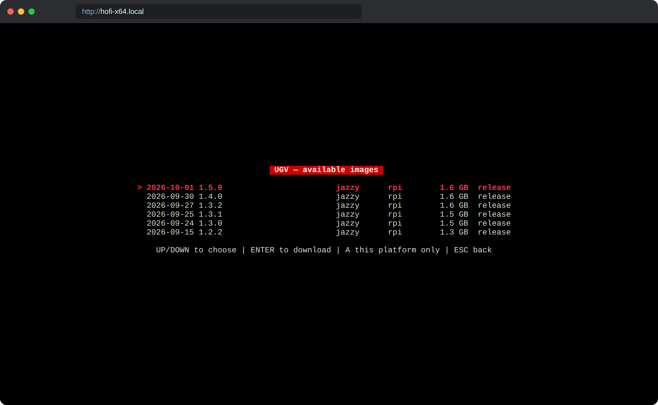The width and height of the screenshot is (658, 405).
Task: Pick the 2026-09-27 1.3.2 image
Action: pos(329,205)
